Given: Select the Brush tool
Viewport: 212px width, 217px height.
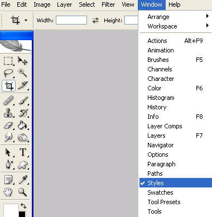Looking at the screenshot, I should pos(23,100).
